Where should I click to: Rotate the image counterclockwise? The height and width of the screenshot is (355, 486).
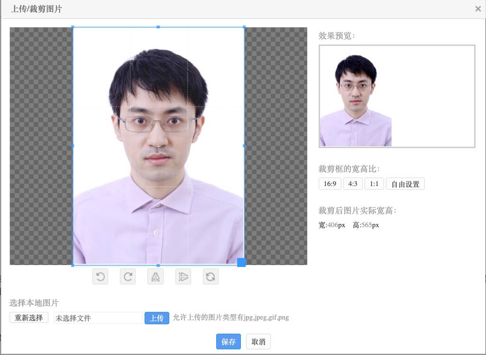click(100, 277)
